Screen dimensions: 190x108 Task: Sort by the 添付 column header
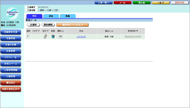tap(45, 31)
